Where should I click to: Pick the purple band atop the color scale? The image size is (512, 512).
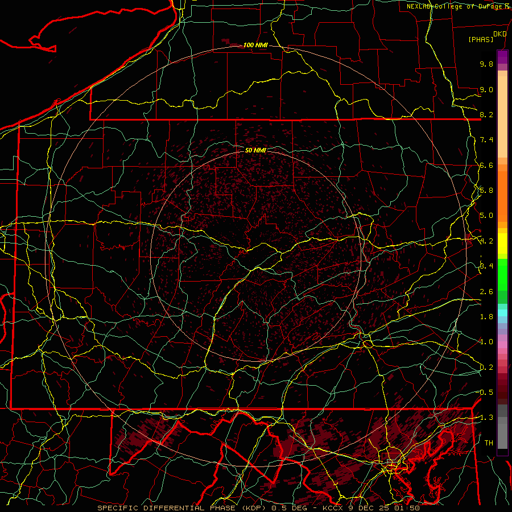502,57
